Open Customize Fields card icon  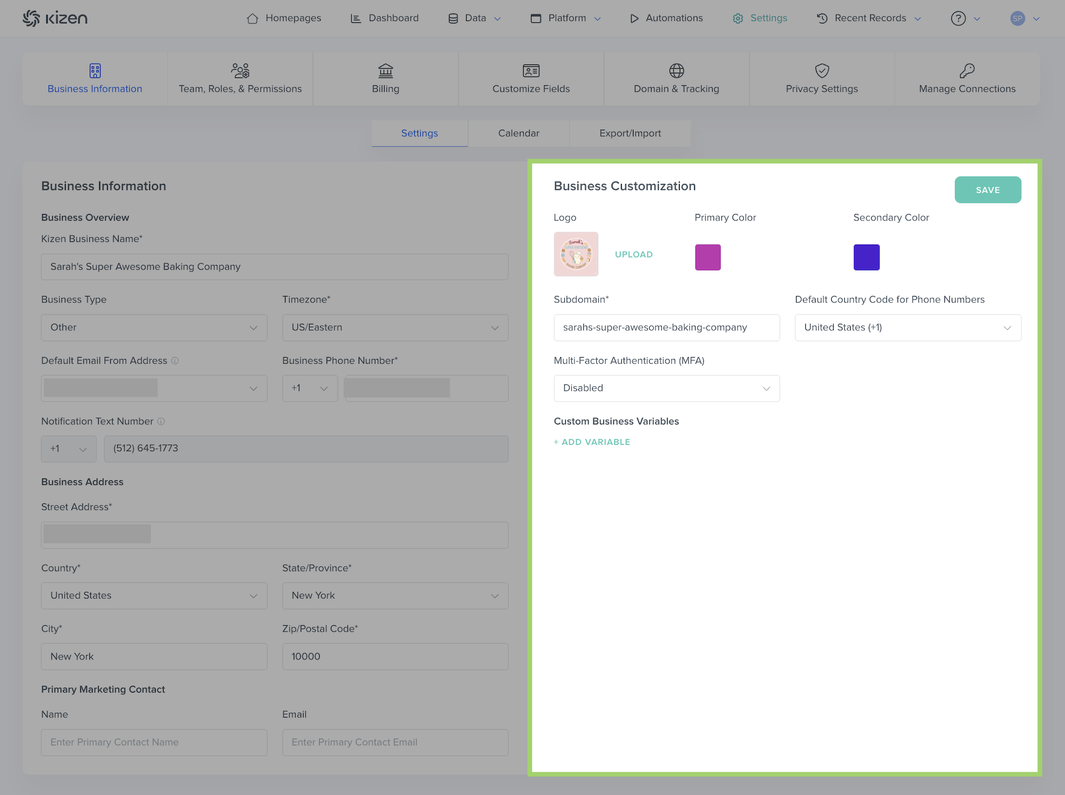[531, 71]
